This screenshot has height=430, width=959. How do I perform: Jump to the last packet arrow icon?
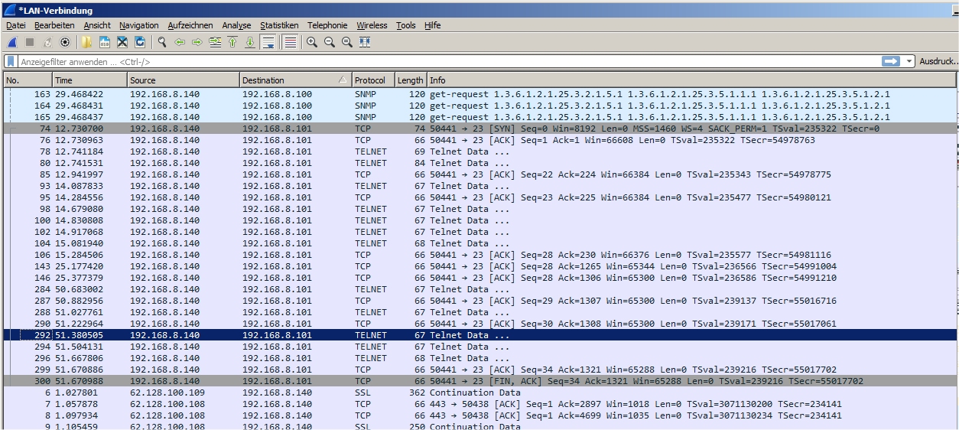click(250, 42)
